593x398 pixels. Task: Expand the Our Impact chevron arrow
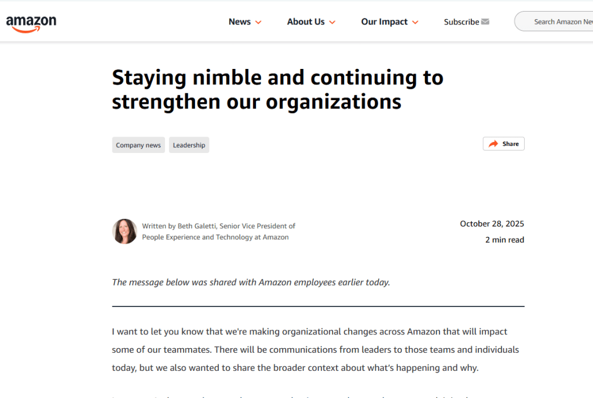tap(415, 23)
